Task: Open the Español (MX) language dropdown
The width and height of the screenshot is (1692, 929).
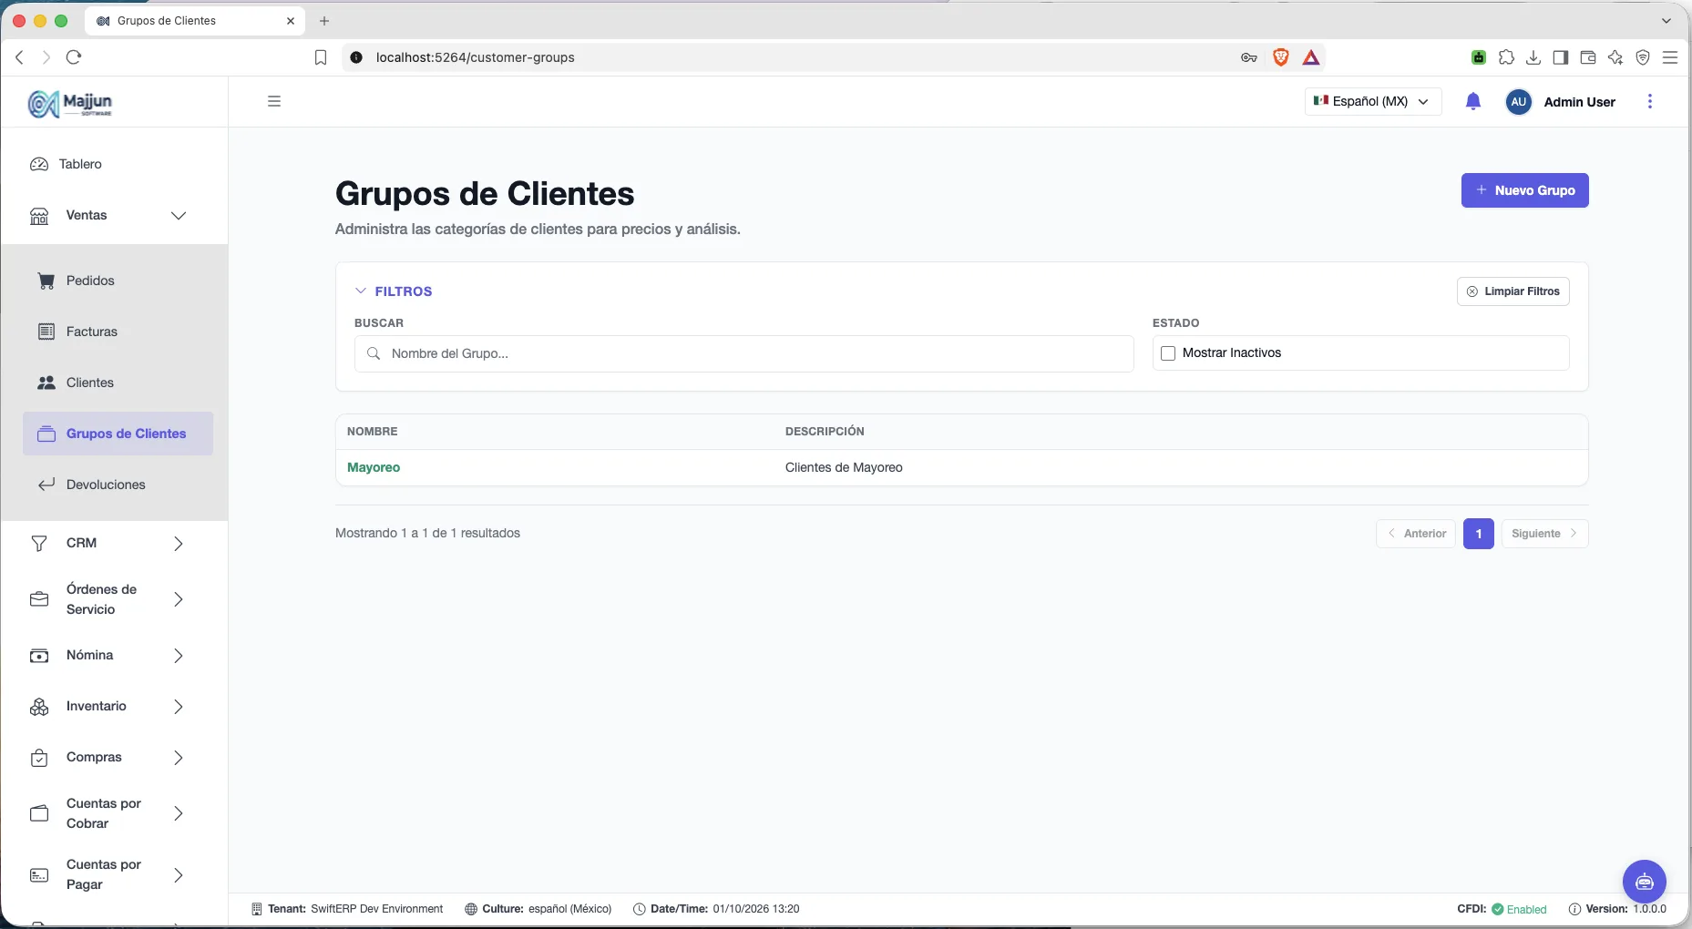Action: pos(1373,101)
